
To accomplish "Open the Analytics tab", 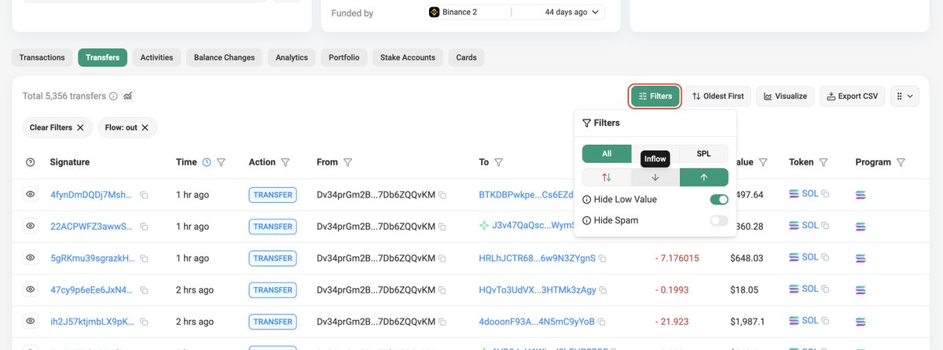I will [292, 57].
